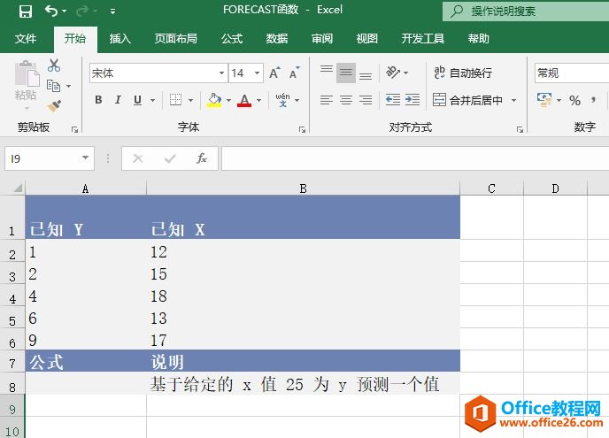This screenshot has width=609, height=438.
Task: Click inside the formula bar input
Action: pyautogui.click(x=415, y=158)
